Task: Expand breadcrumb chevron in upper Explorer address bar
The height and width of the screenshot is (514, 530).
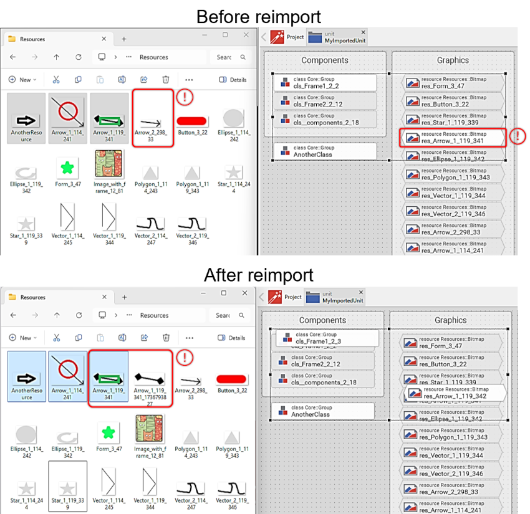Action: (x=115, y=57)
